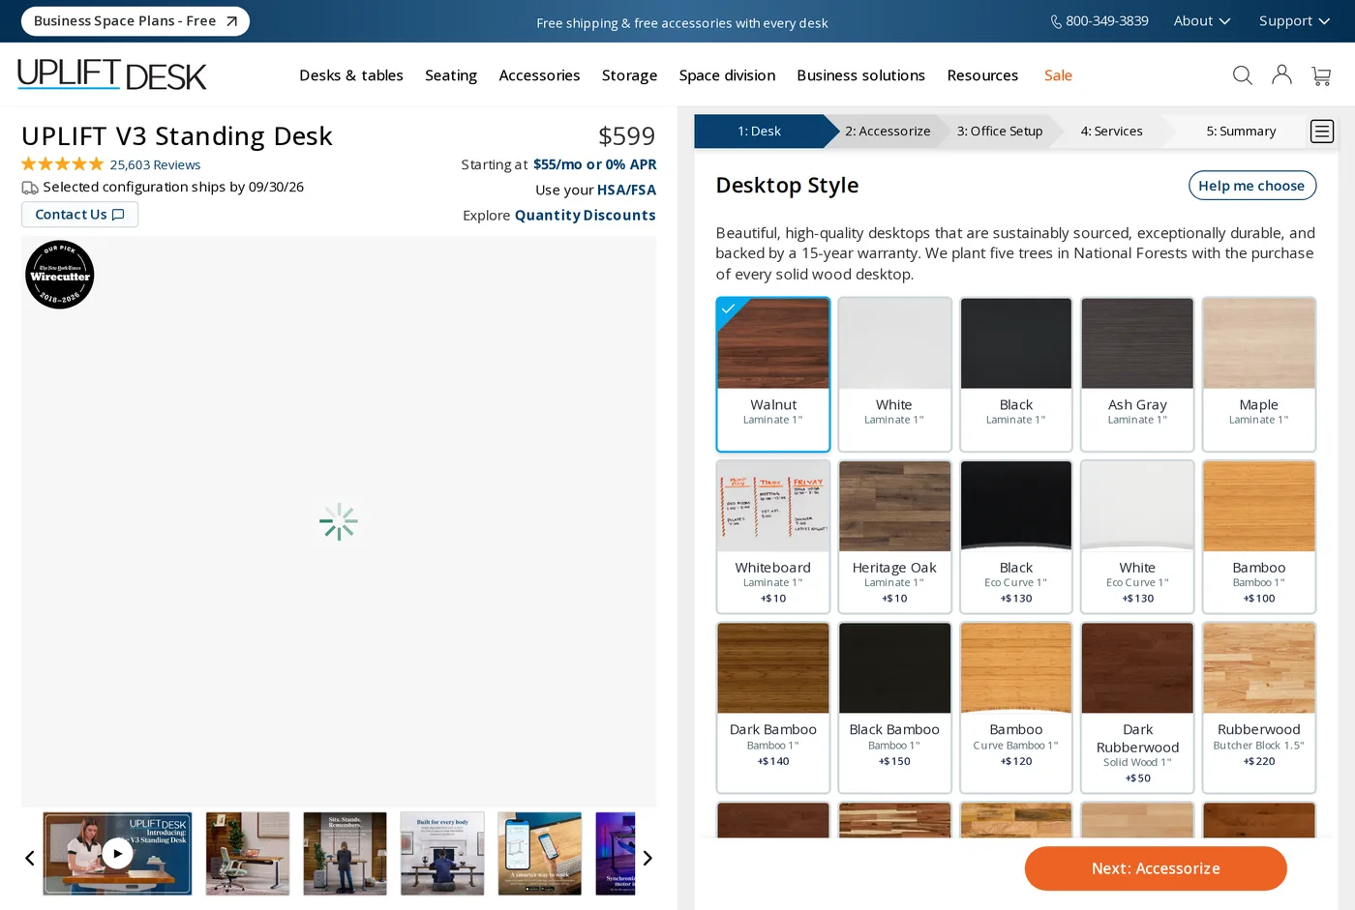Image resolution: width=1355 pixels, height=910 pixels.
Task: Open the Accessories menu
Action: click(x=539, y=75)
